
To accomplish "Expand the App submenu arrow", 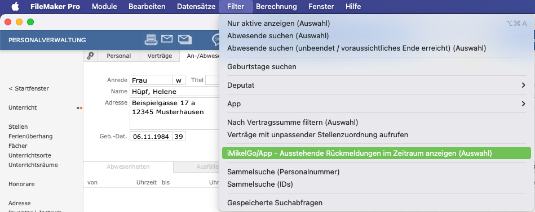I will pyautogui.click(x=523, y=104).
